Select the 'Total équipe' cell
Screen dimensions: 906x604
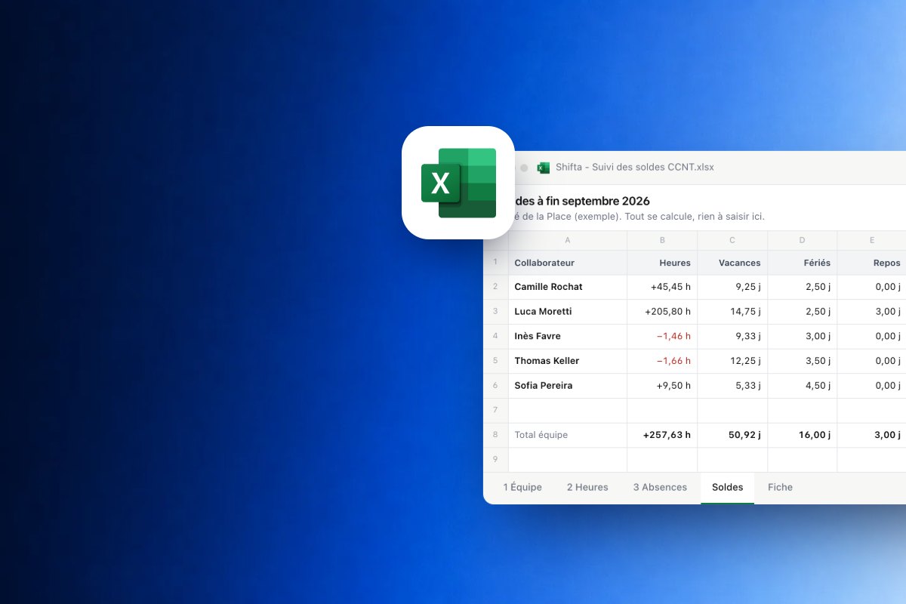(x=568, y=435)
